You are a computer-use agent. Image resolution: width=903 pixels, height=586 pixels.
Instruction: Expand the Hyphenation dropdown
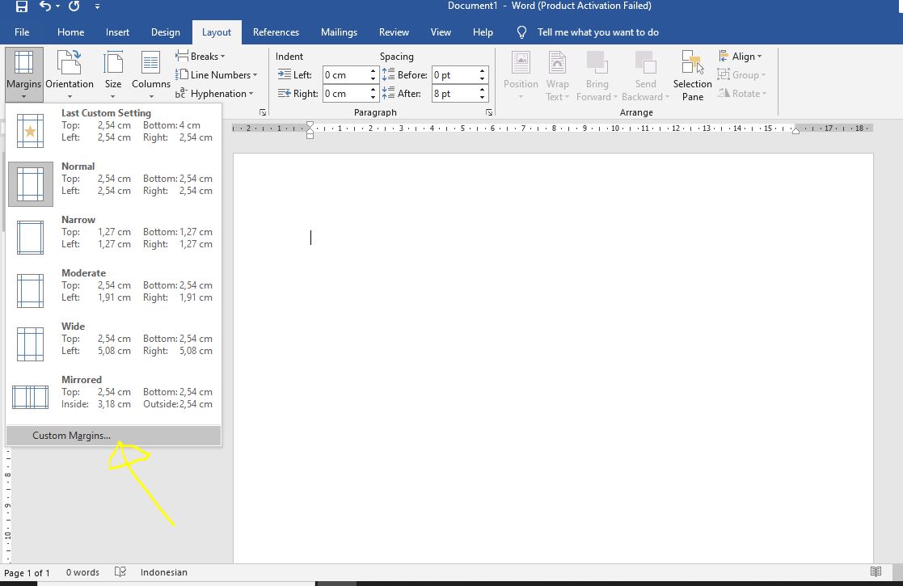[x=215, y=94]
